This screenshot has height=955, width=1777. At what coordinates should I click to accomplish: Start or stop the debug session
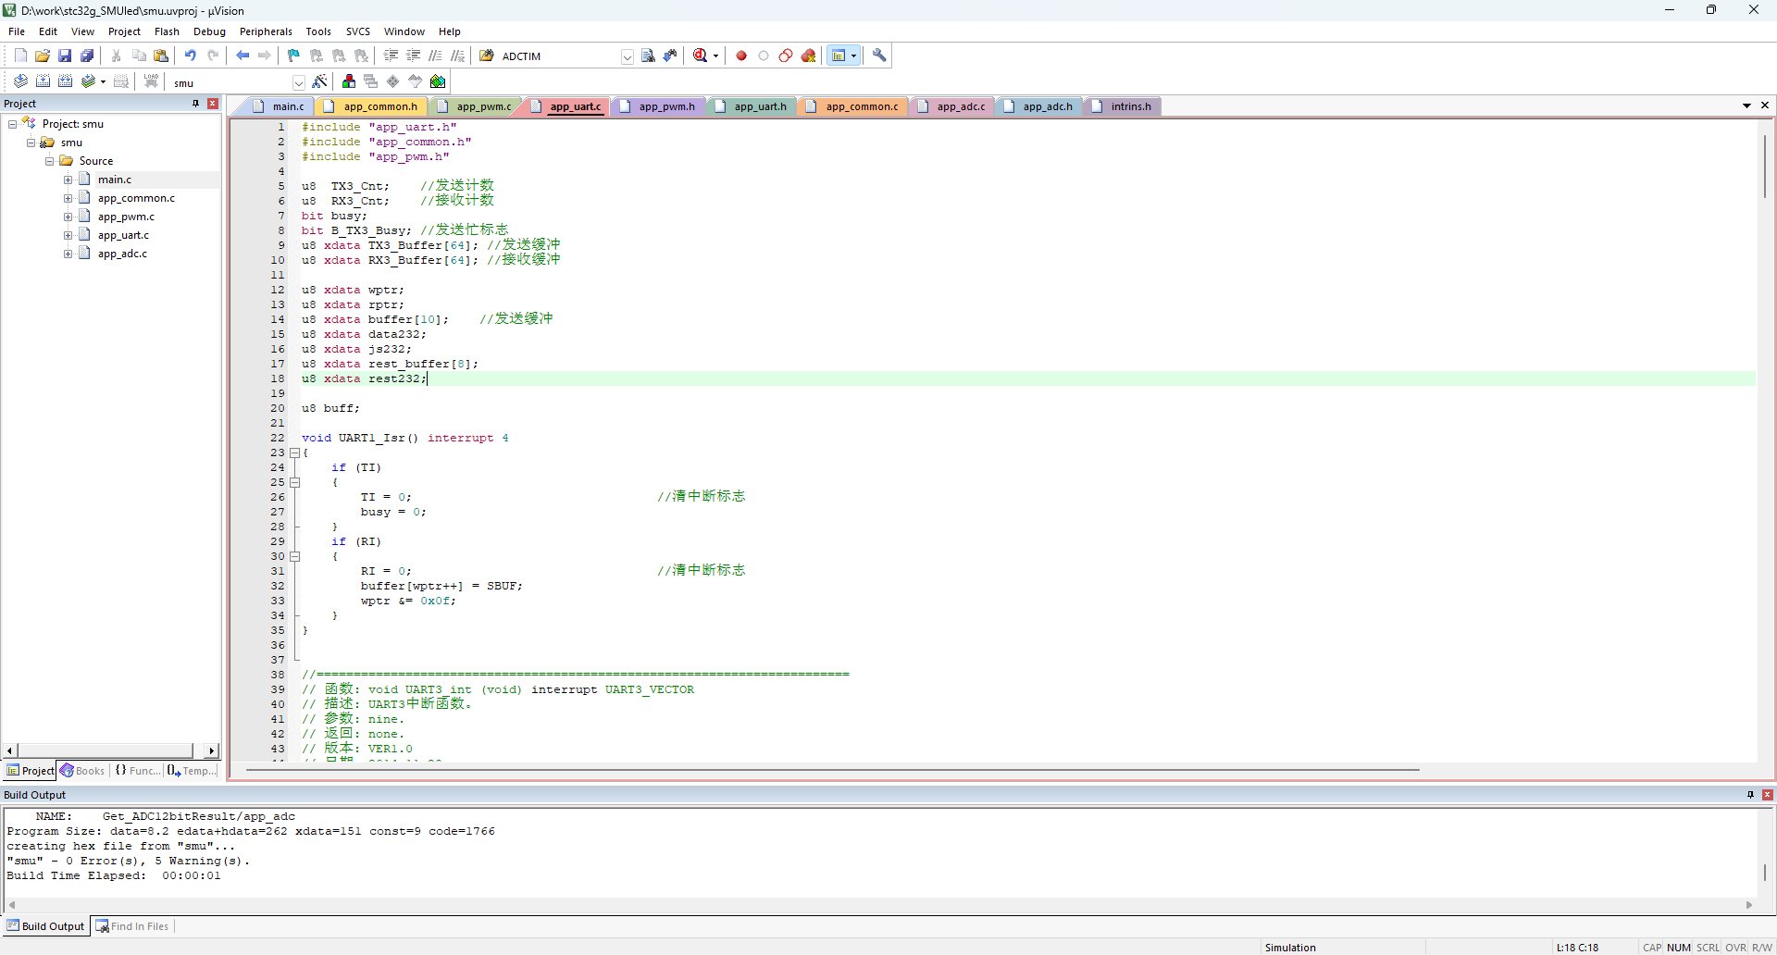(x=701, y=56)
